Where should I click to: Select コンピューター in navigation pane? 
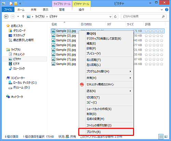(x=16, y=78)
